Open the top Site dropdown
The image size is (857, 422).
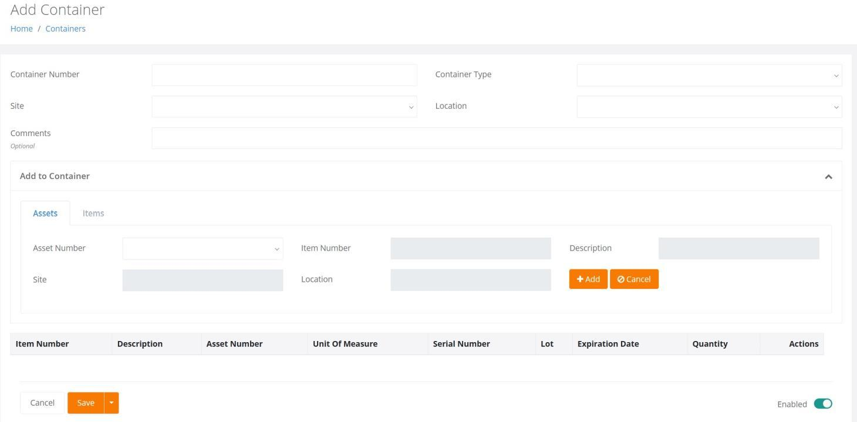(284, 107)
